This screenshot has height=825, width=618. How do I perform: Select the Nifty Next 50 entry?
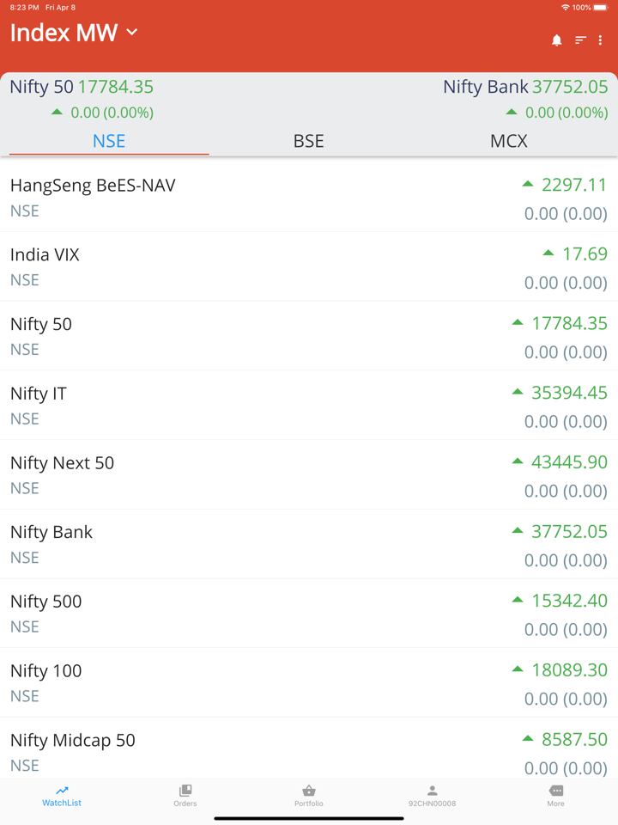pos(309,475)
